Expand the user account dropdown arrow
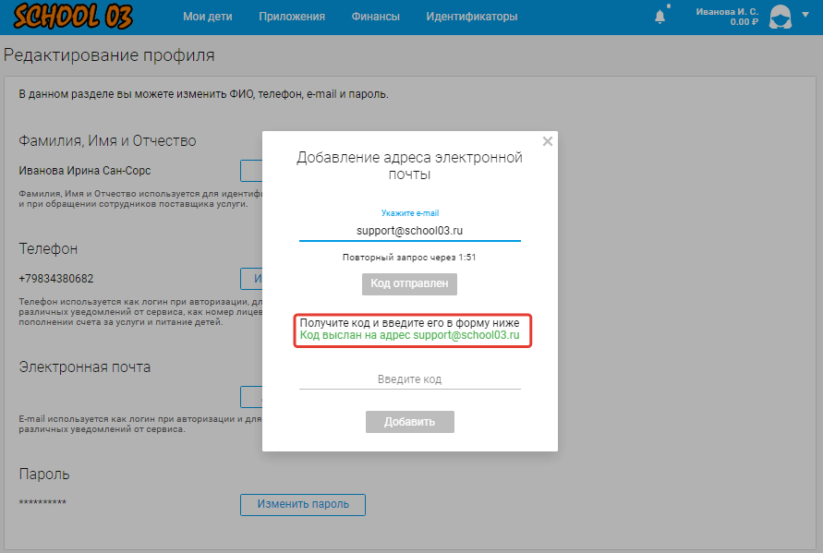Screen dimensions: 823x553 click(x=805, y=15)
